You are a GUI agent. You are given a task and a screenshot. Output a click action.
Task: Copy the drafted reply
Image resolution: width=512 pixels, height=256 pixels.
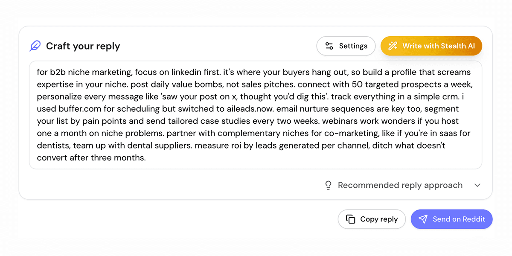(372, 219)
